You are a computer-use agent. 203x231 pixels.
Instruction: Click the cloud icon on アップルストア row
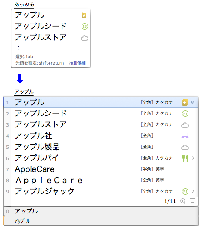tap(185, 125)
